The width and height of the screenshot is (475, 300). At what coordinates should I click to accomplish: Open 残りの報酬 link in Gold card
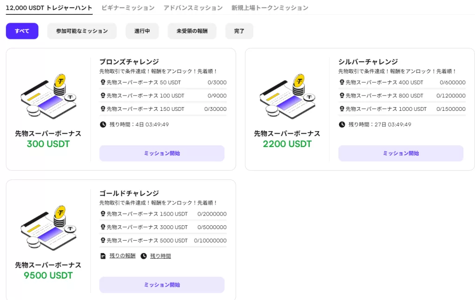coord(122,256)
